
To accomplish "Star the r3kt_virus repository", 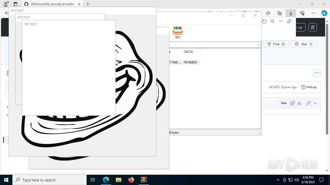I will tap(304, 44).
